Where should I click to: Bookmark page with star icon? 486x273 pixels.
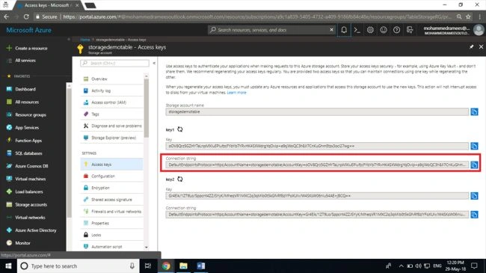pos(468,16)
